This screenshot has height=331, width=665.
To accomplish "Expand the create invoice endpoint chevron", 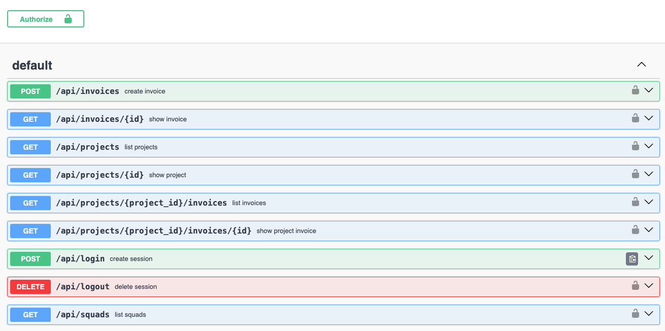I will (x=648, y=90).
